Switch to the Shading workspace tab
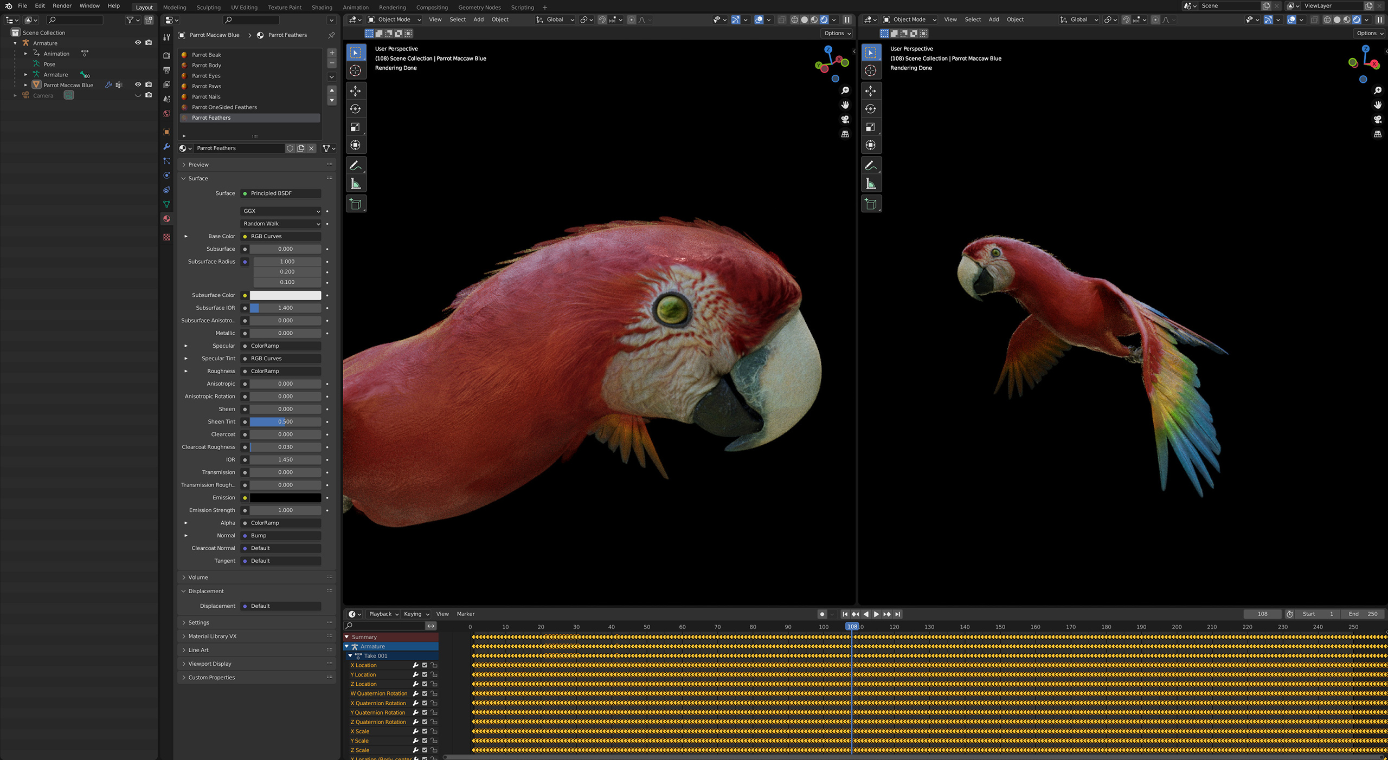 (x=322, y=8)
